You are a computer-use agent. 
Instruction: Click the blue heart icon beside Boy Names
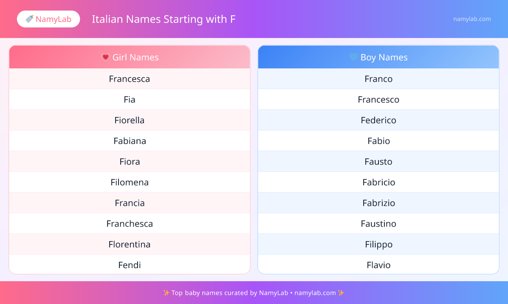353,57
